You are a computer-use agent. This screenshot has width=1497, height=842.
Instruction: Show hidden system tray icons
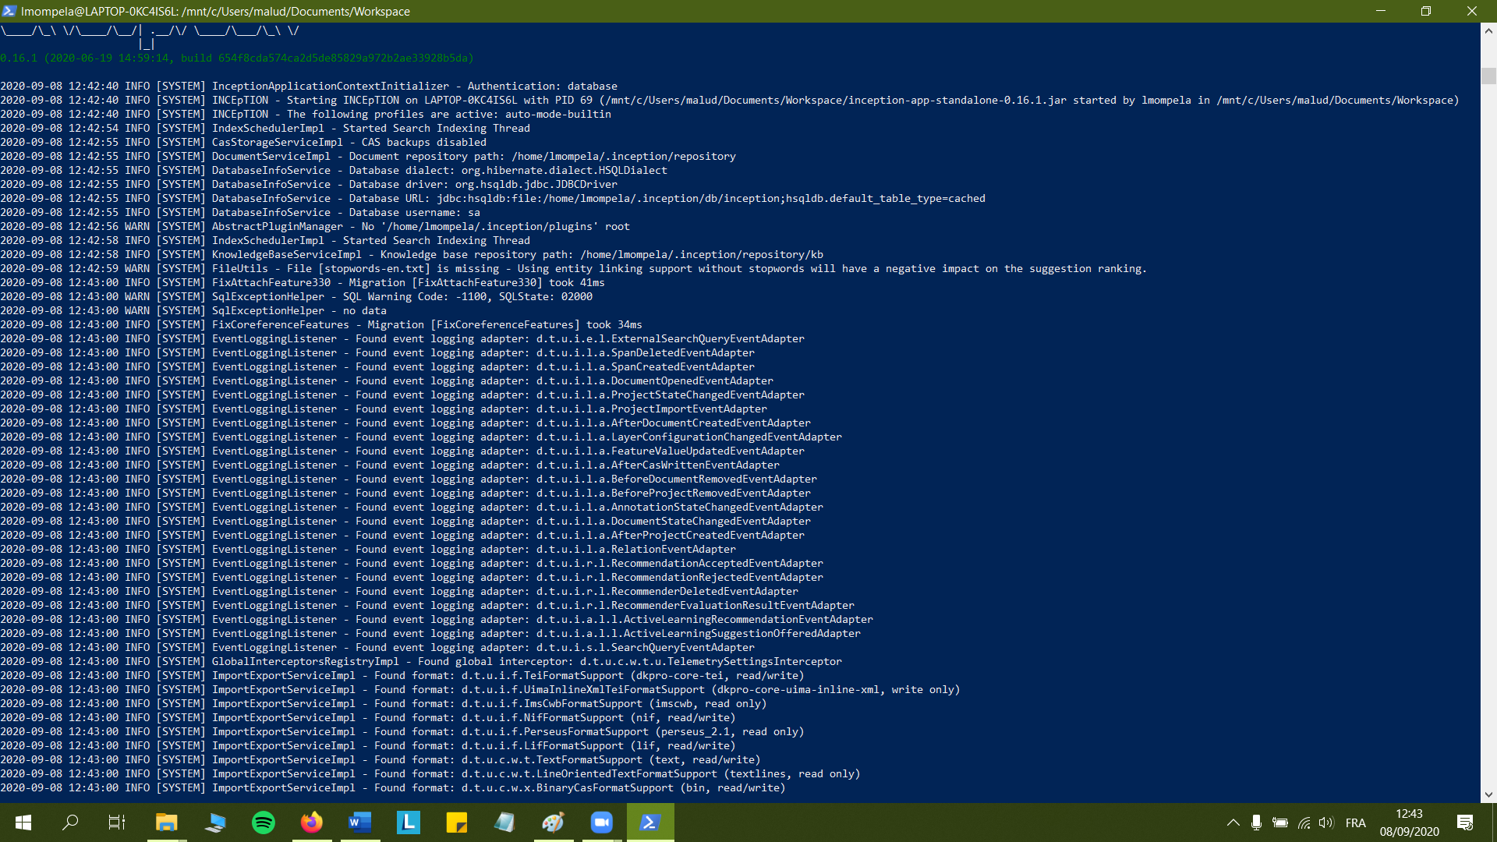click(1233, 823)
